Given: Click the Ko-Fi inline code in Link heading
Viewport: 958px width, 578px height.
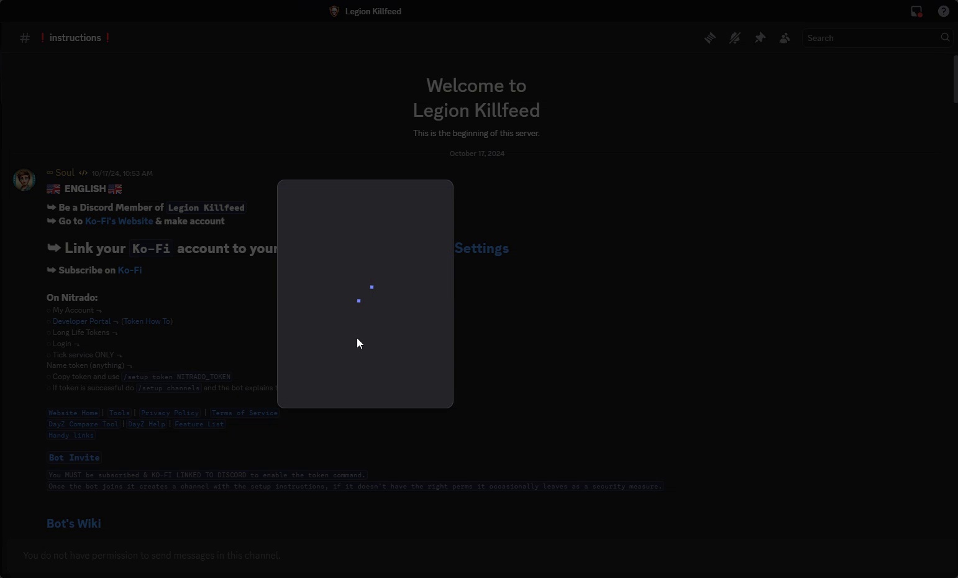Looking at the screenshot, I should [151, 249].
